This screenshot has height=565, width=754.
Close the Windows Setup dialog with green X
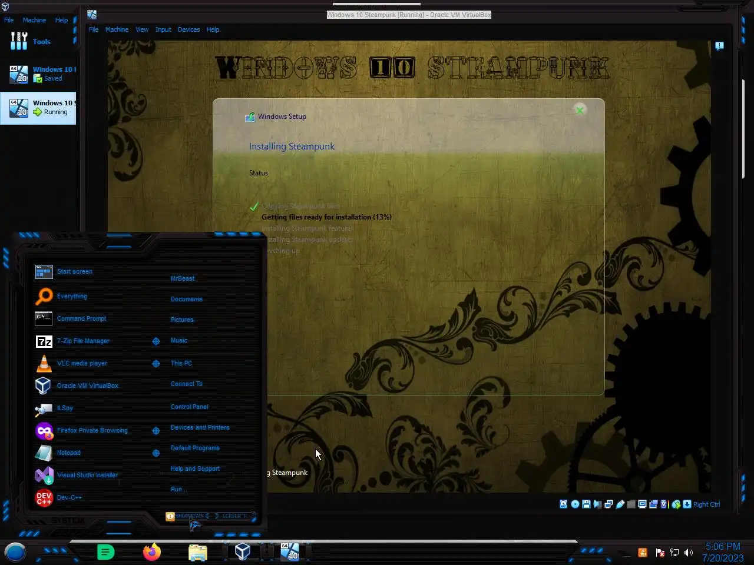tap(580, 110)
